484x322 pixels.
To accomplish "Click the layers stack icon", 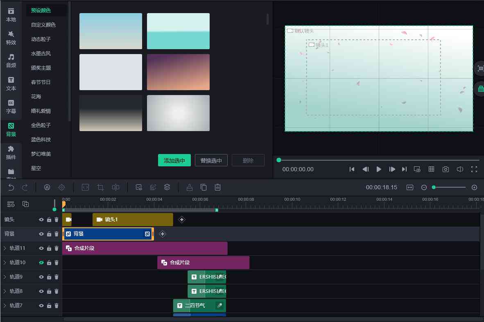I will coord(167,187).
